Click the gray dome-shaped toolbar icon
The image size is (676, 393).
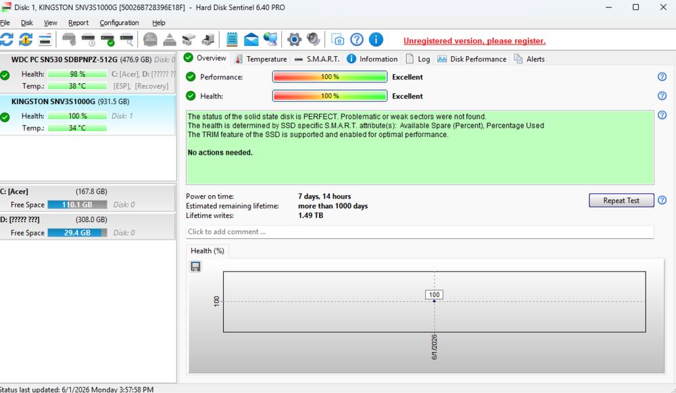tap(150, 40)
